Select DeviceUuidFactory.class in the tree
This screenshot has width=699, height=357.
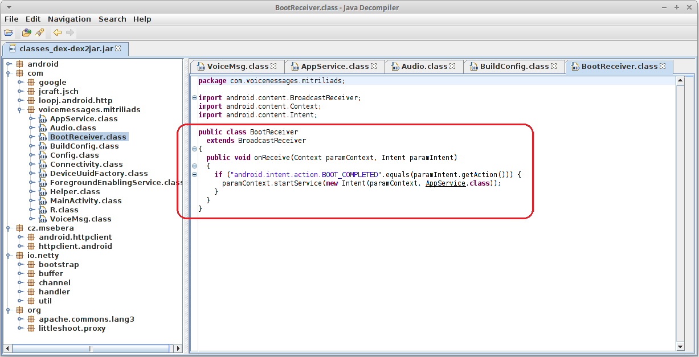(99, 173)
